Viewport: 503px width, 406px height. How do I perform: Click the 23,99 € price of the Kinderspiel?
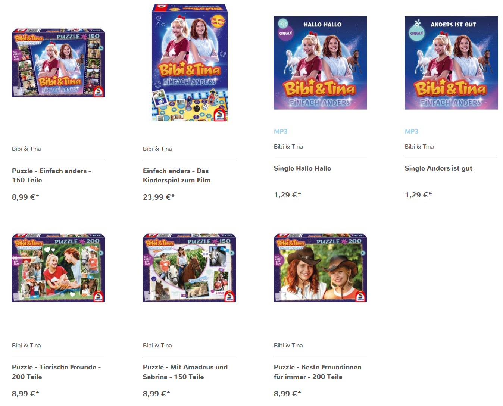pyautogui.click(x=159, y=197)
